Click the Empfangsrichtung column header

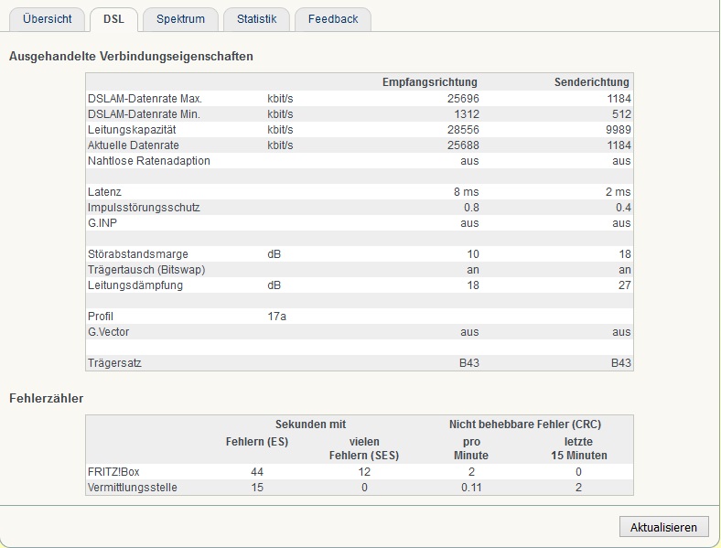point(429,81)
